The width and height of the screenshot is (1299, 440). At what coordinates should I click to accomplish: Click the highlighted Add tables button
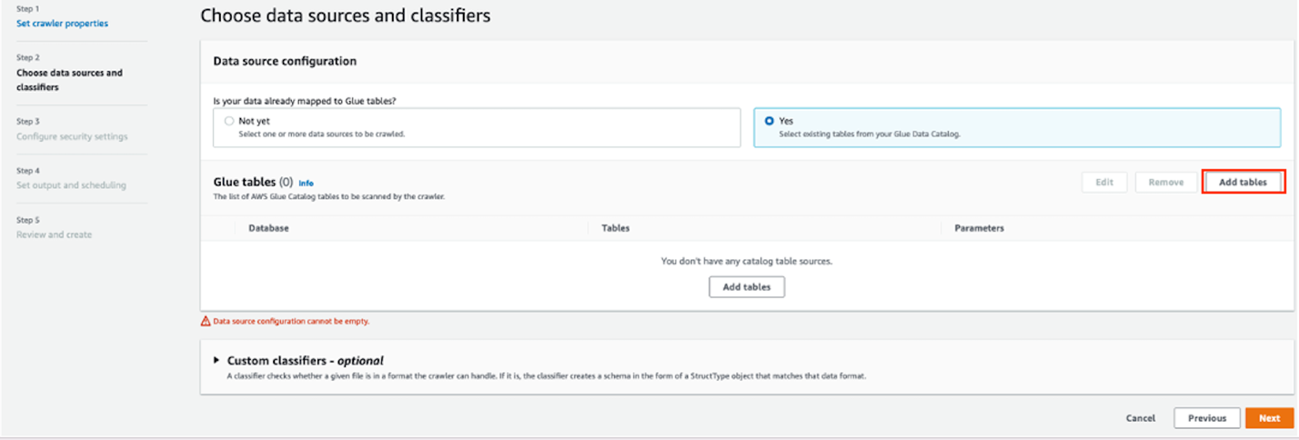click(x=1243, y=182)
